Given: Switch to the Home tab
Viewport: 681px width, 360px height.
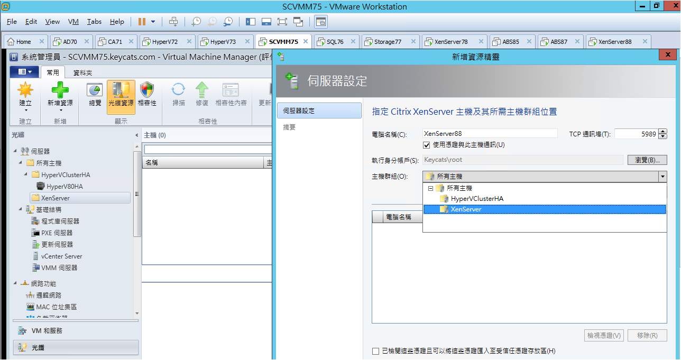Looking at the screenshot, I should tap(24, 42).
